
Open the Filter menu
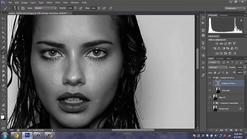(58, 3)
